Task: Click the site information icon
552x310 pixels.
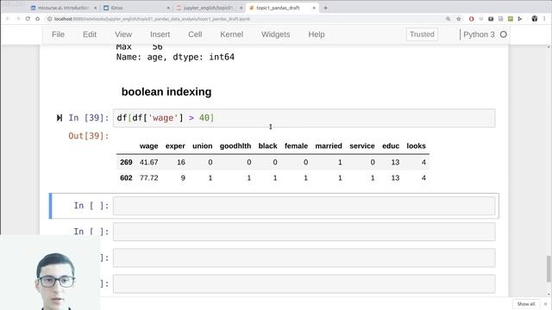Action: pos(50,19)
